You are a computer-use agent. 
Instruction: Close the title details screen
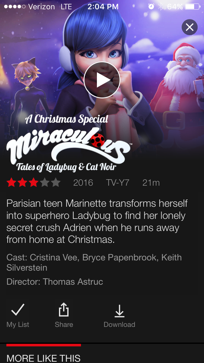click(189, 27)
